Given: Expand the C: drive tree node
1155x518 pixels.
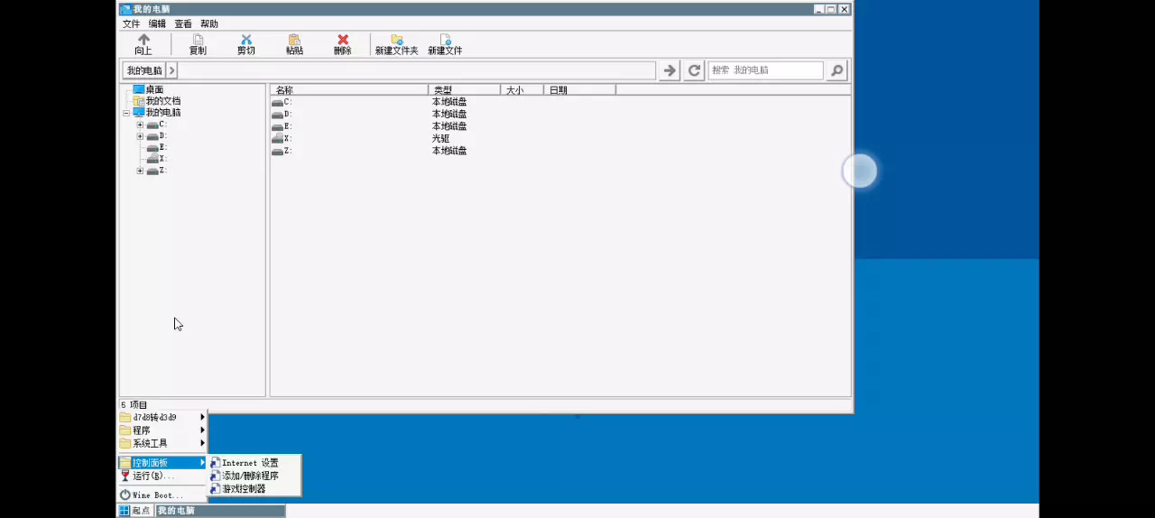Looking at the screenshot, I should 140,125.
